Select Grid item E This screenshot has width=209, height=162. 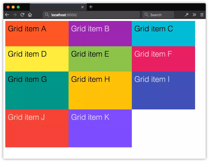[100, 59]
